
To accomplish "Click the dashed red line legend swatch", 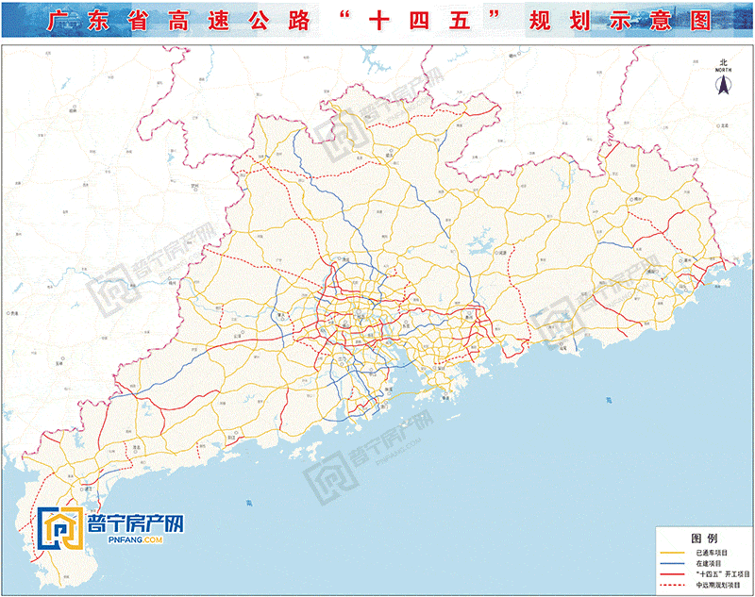I will (672, 585).
